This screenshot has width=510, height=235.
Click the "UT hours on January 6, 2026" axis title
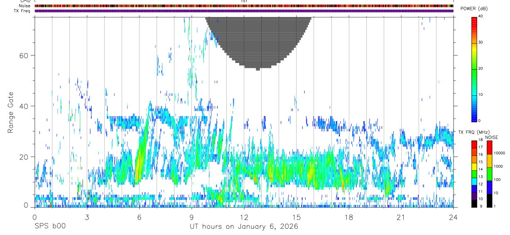(x=244, y=227)
